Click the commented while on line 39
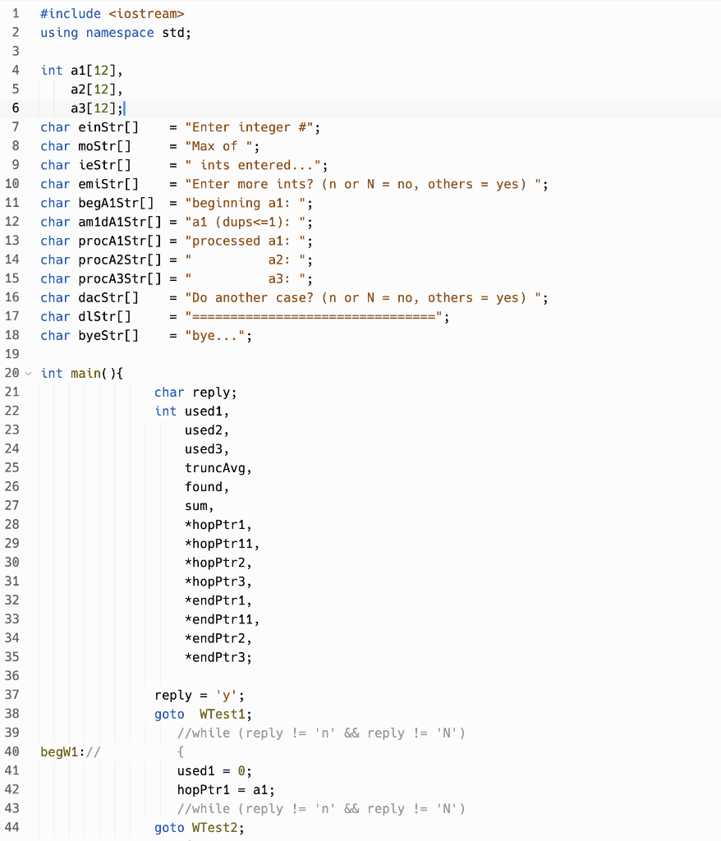The image size is (721, 841). pyautogui.click(x=321, y=733)
